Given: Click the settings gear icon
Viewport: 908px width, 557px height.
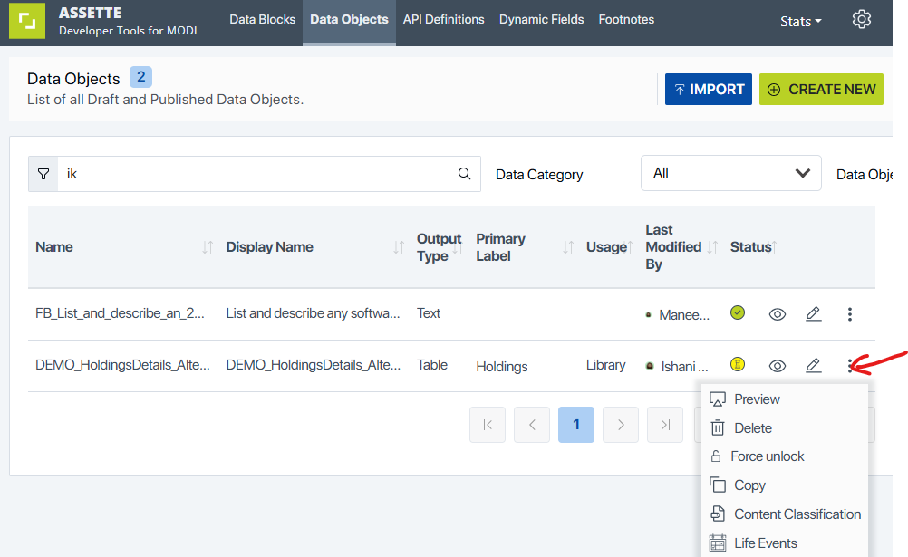Looking at the screenshot, I should pos(861,20).
